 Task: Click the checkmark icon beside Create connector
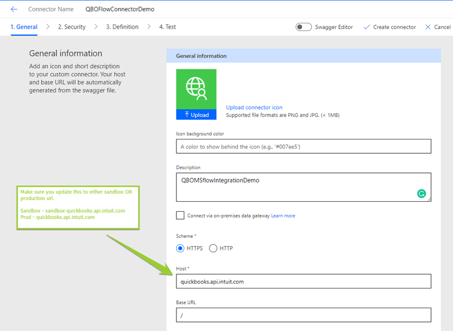click(366, 27)
